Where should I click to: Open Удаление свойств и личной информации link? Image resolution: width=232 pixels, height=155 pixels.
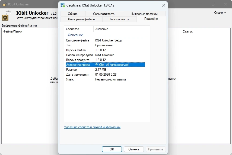click(92, 127)
